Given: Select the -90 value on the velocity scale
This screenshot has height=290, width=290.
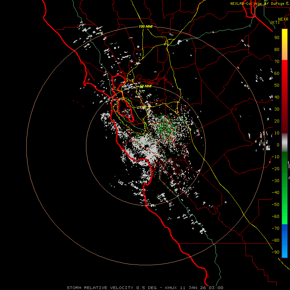Looking at the screenshot, I should [275, 252].
